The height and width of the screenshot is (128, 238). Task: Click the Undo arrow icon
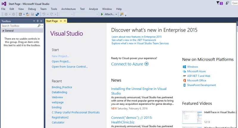pos(44,14)
